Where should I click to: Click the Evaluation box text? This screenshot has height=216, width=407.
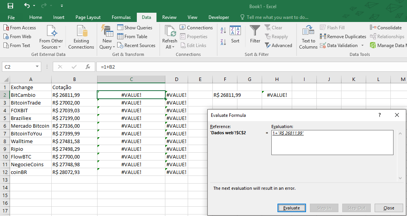[x=288, y=133]
